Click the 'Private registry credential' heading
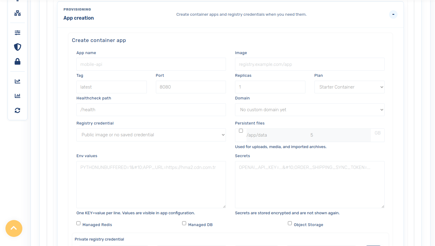The height and width of the screenshot is (246, 435). (x=99, y=239)
